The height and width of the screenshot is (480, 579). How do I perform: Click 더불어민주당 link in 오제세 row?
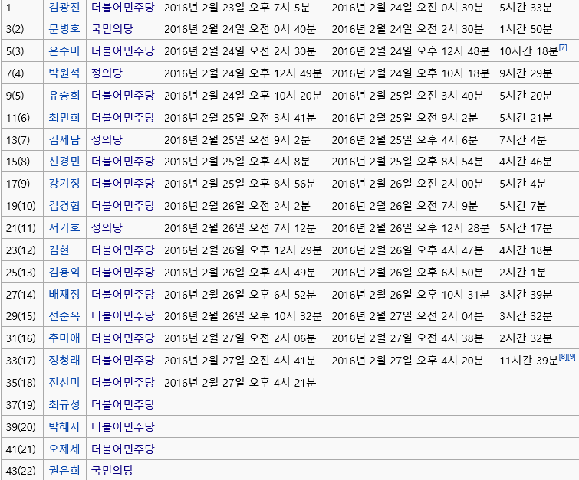123,449
